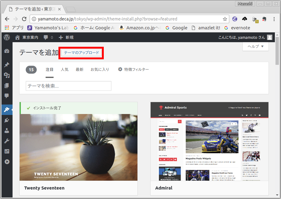
Task: Open Posts via the pushpin sidebar icon
Action: pos(7,65)
